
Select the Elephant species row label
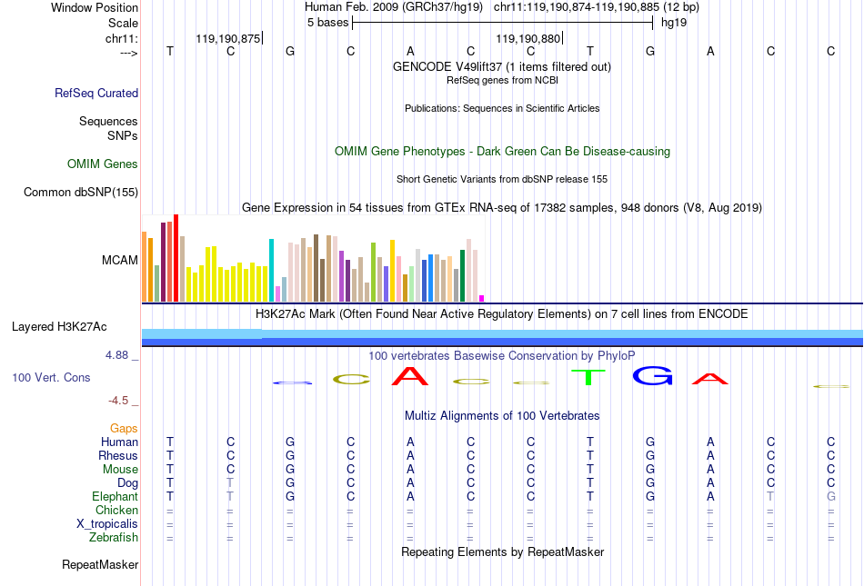(116, 496)
